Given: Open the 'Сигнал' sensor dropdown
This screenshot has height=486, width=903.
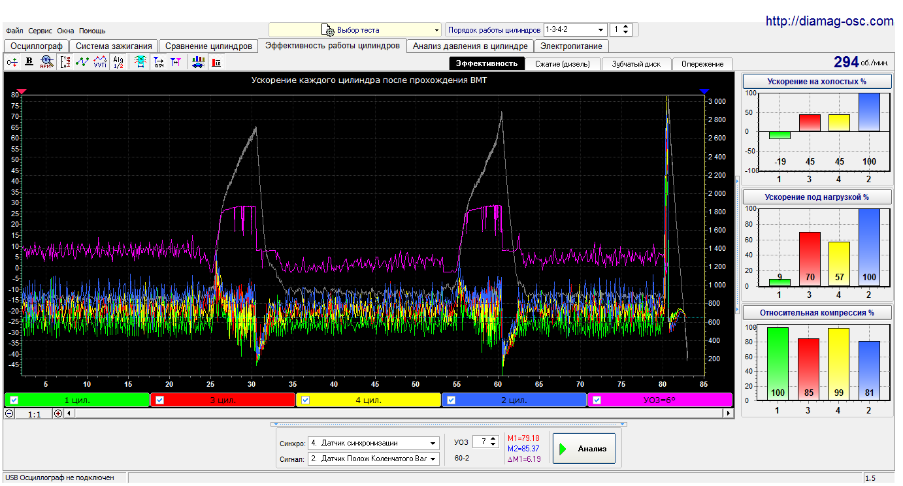Looking at the screenshot, I should tap(374, 459).
